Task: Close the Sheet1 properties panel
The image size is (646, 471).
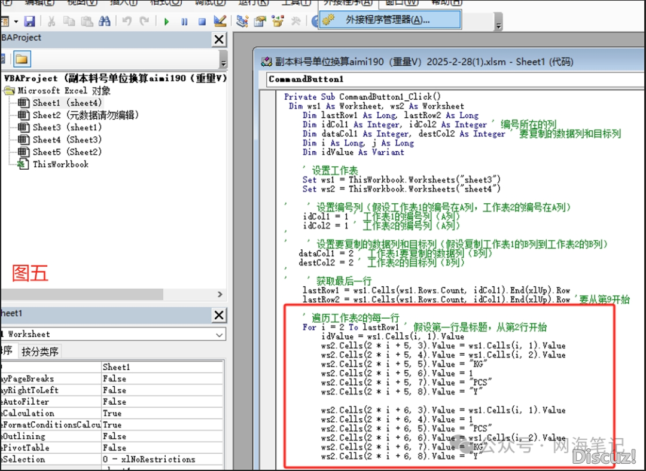Action: coord(219,316)
